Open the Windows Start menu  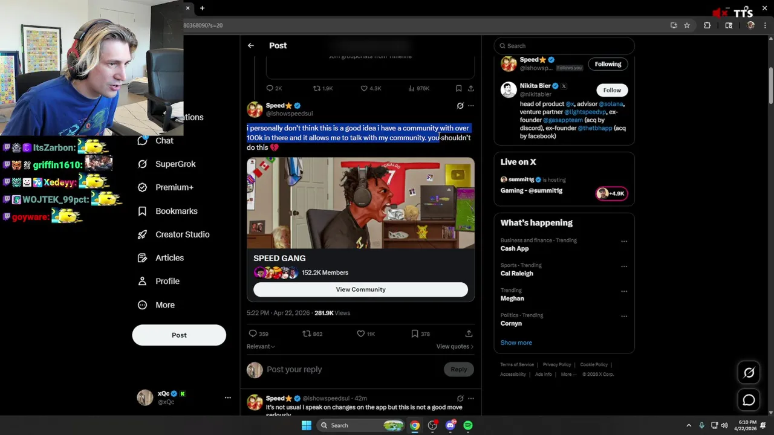click(x=307, y=425)
